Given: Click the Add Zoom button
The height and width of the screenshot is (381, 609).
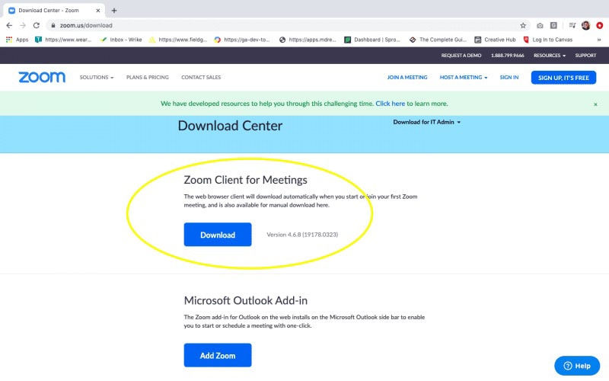Looking at the screenshot, I should (218, 355).
